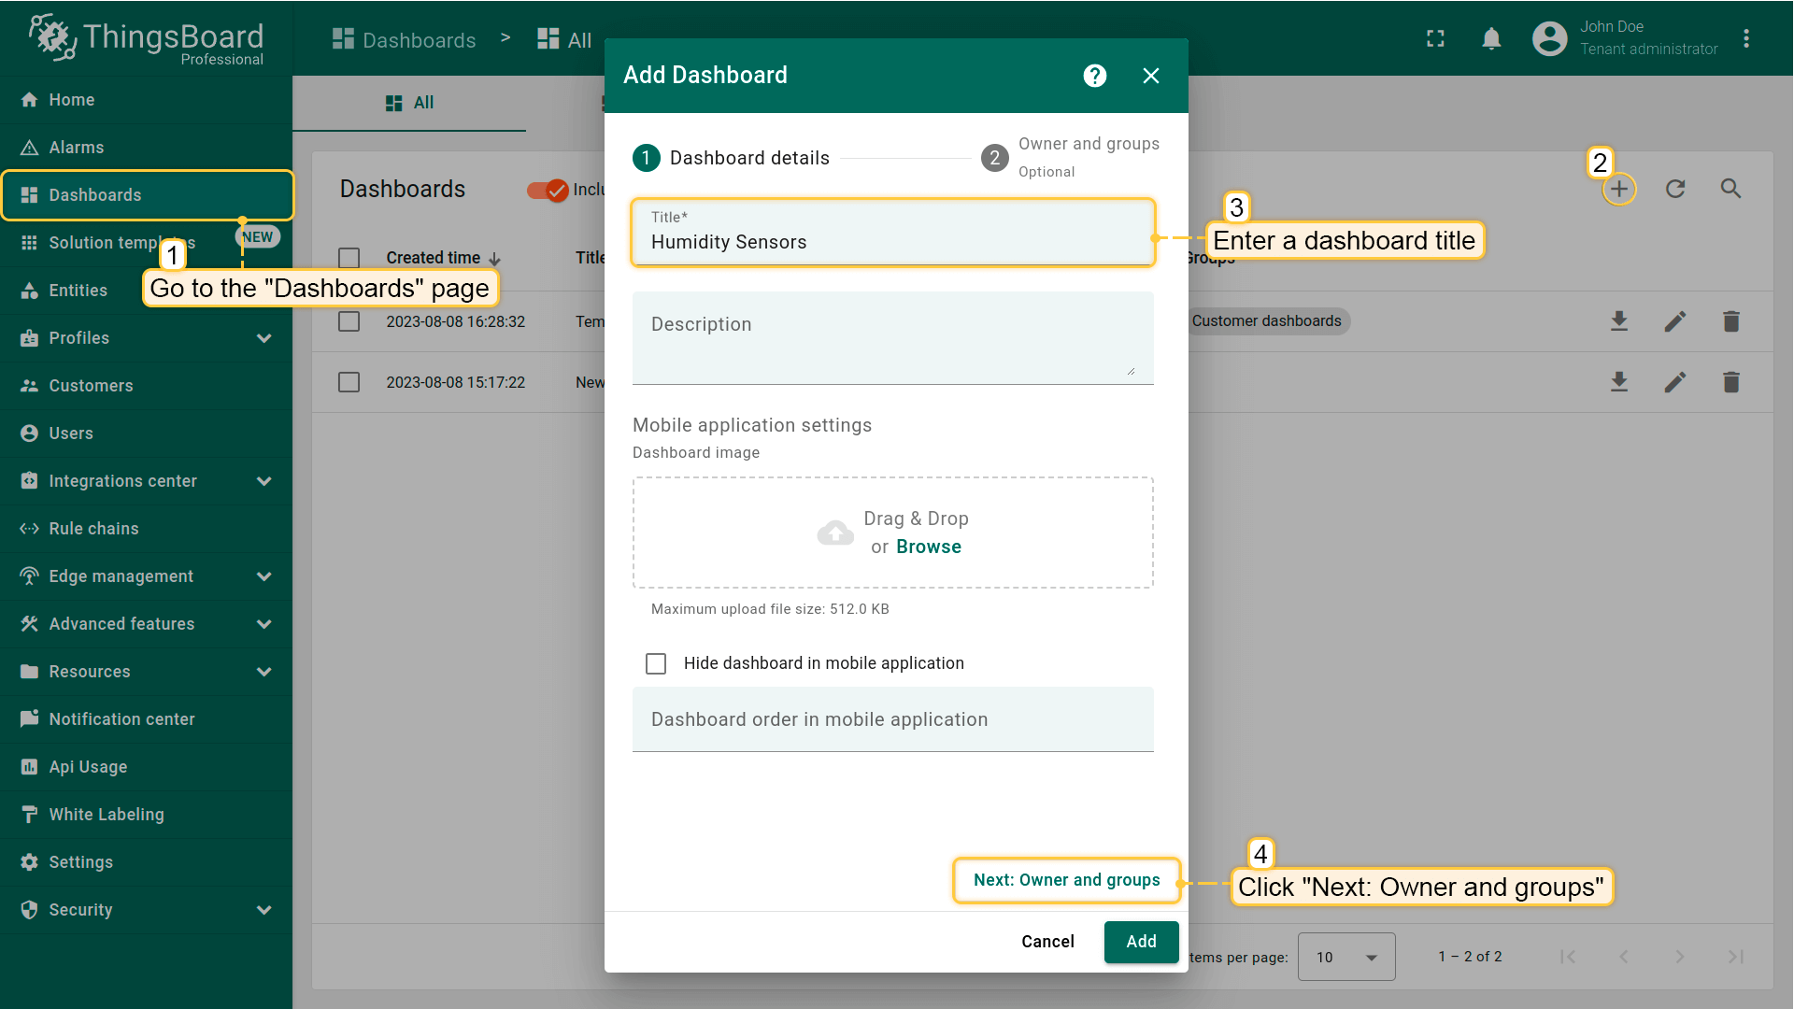Click the add dashboard plus icon
This screenshot has height=1009, width=1794.
1619,190
